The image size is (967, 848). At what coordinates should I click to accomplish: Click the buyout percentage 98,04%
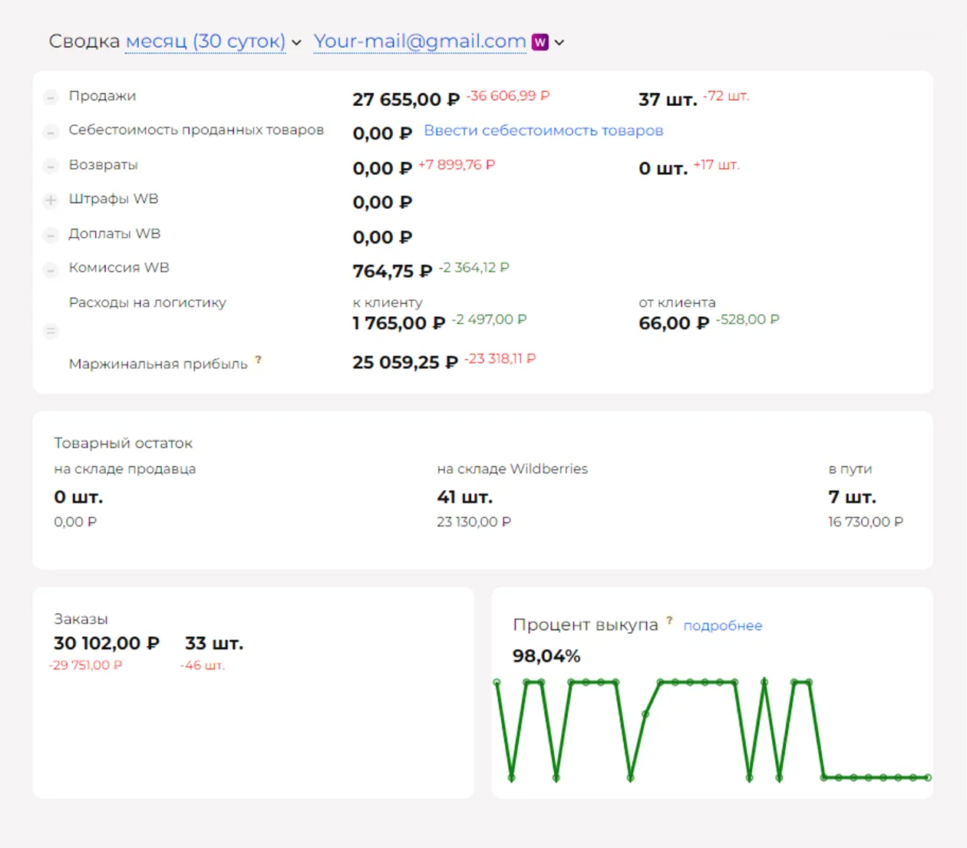[546, 656]
